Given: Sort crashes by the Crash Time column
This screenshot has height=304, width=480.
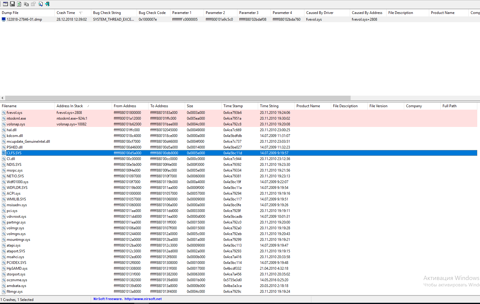Looking at the screenshot, I should (73, 13).
